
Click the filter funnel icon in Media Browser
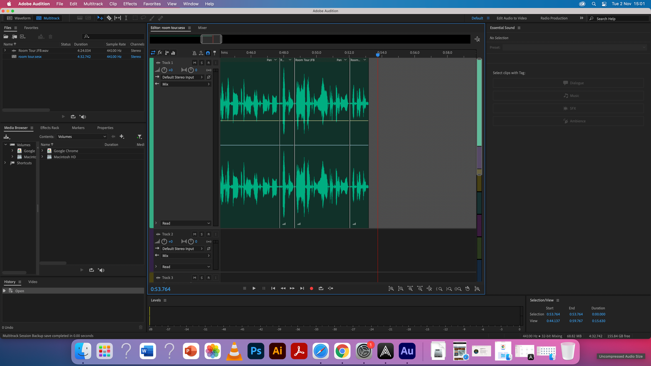coord(139,137)
